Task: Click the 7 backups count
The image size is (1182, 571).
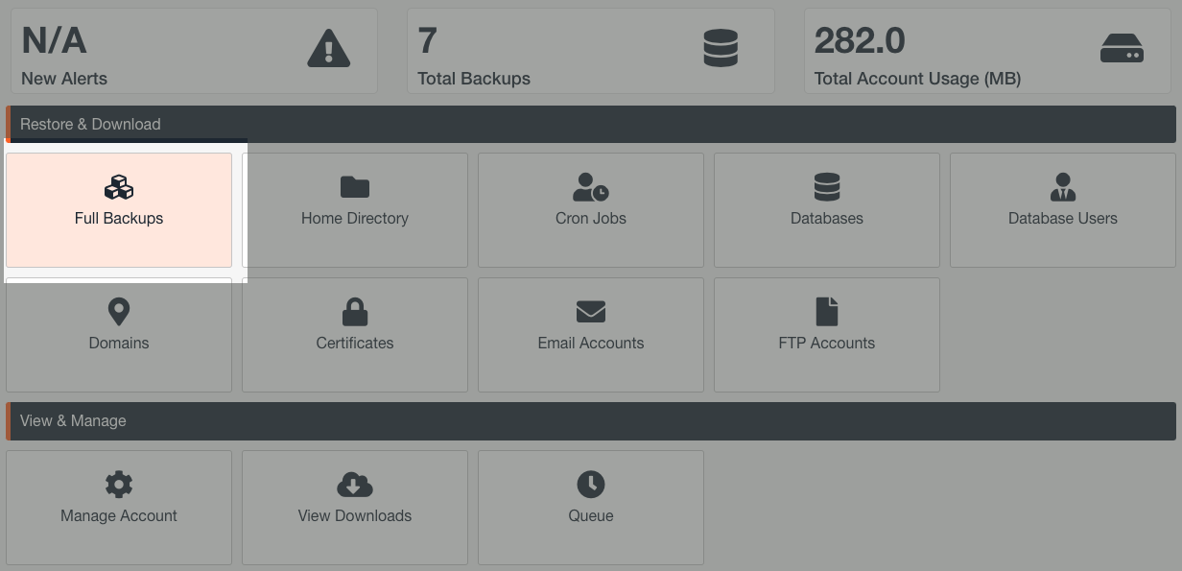Action: pyautogui.click(x=427, y=40)
